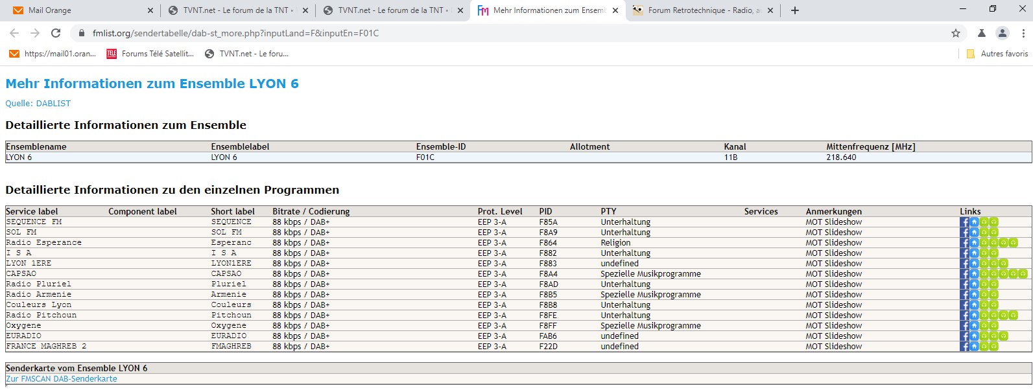The image size is (1033, 390).
Task: Open Autres favoris bookmarks folder
Action: tap(997, 54)
